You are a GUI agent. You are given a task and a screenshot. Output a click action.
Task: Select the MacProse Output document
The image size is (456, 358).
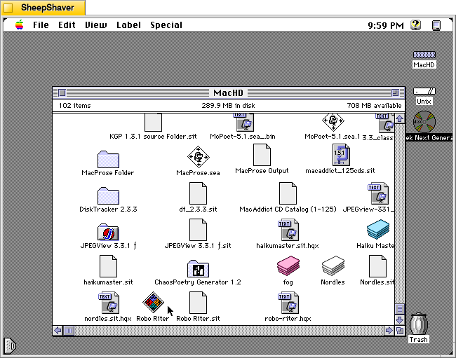tap(262, 155)
